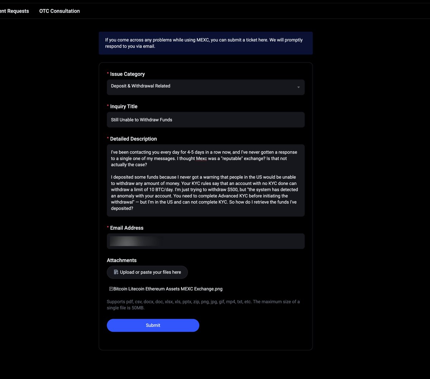Screen dimensions: 430x379
Task: Open the partially visible Requests tab
Action: [14, 11]
